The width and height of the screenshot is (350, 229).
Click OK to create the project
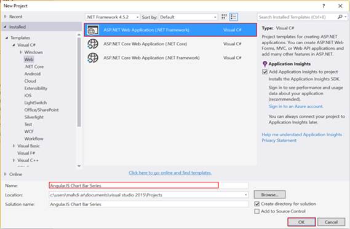coord(301,222)
